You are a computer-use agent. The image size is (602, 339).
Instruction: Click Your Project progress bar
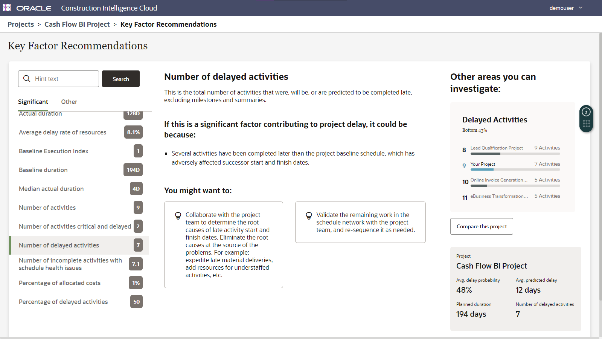click(x=515, y=169)
